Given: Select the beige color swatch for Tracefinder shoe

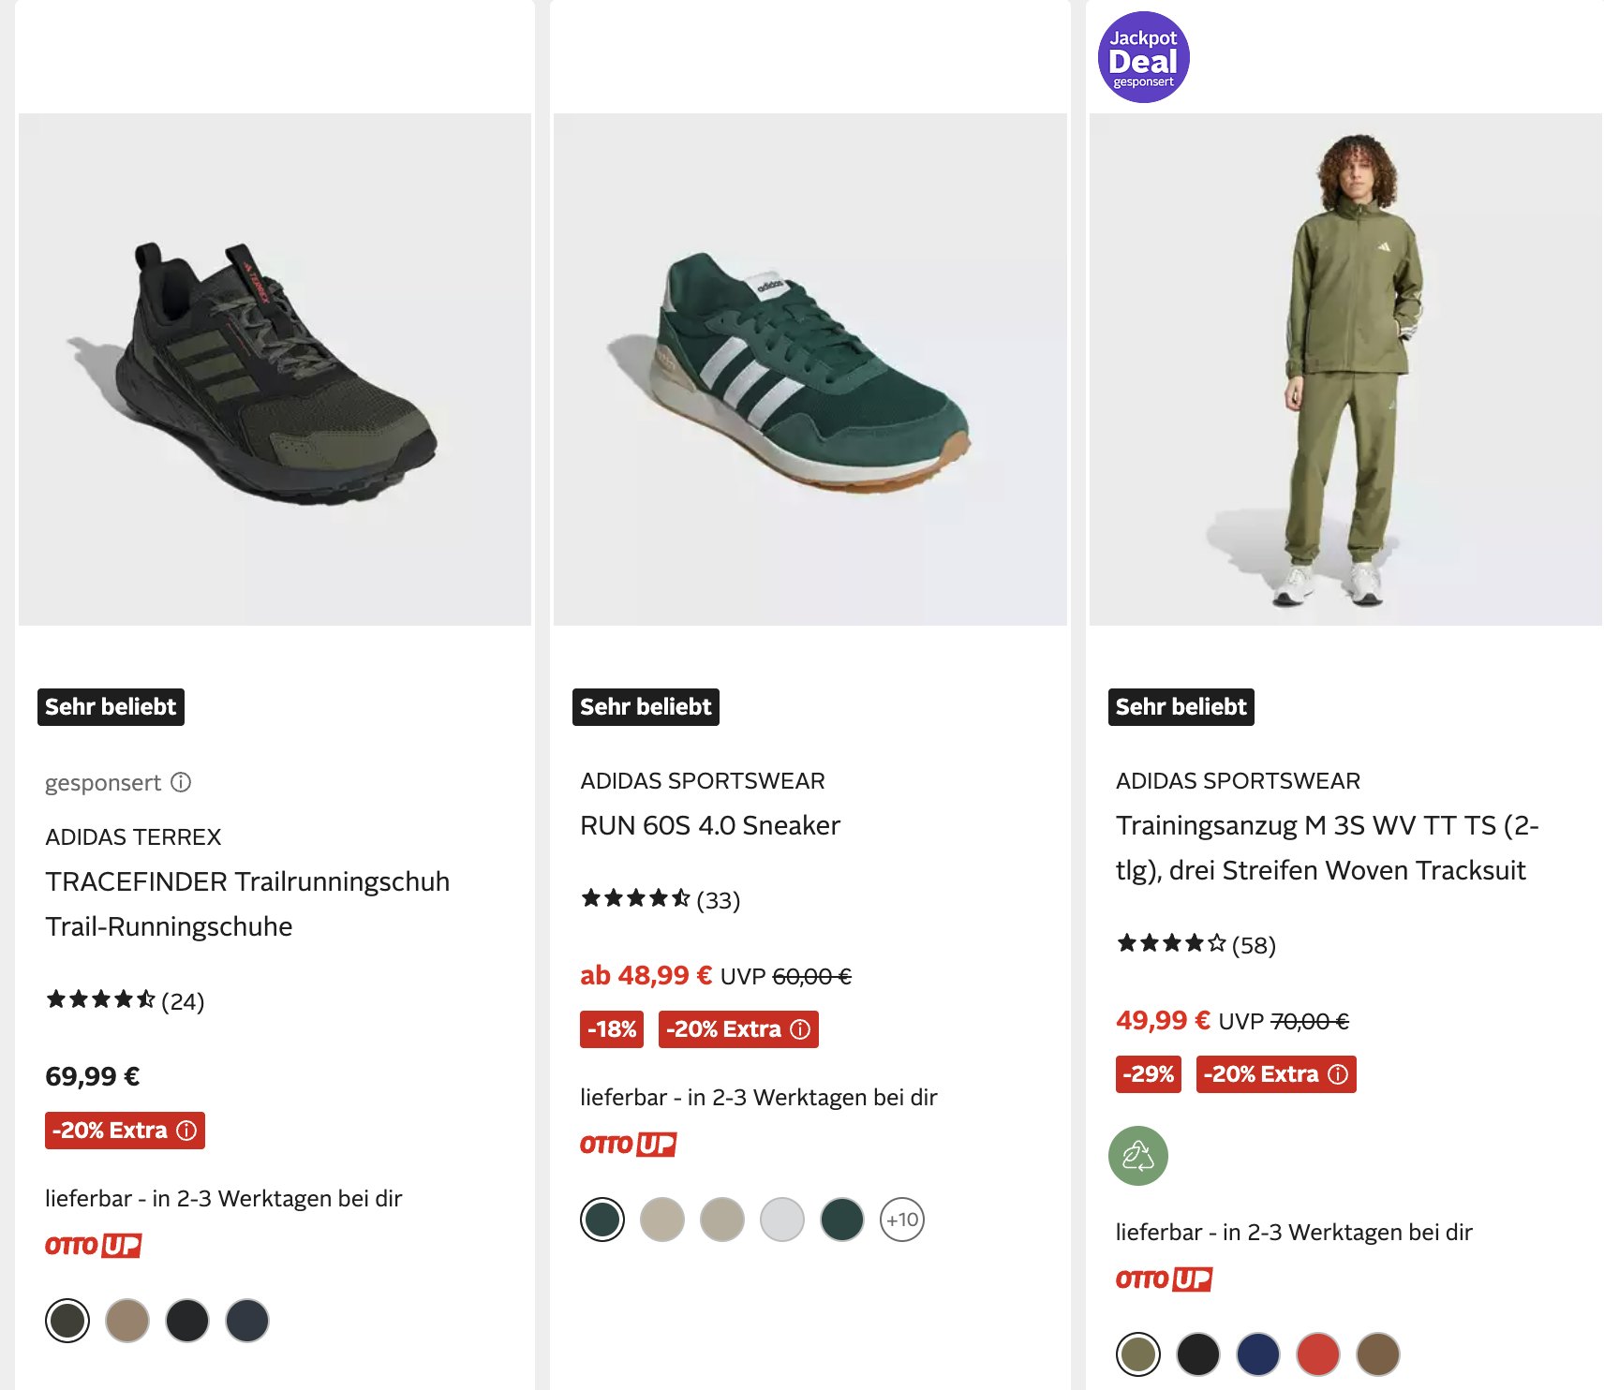Looking at the screenshot, I should pyautogui.click(x=127, y=1321).
